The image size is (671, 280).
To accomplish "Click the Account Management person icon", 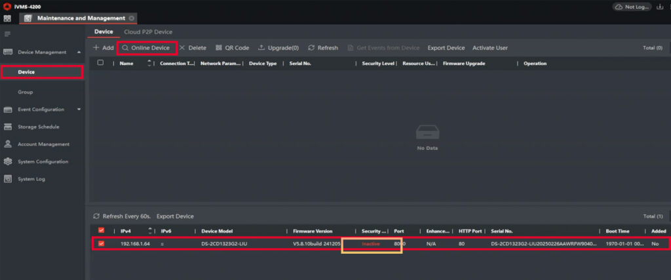I will pyautogui.click(x=8, y=144).
